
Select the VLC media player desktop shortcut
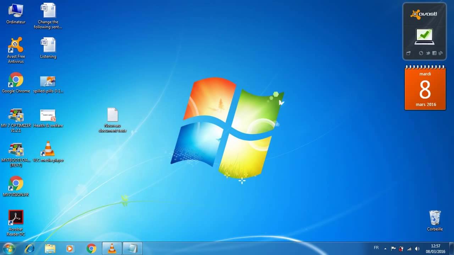point(48,152)
